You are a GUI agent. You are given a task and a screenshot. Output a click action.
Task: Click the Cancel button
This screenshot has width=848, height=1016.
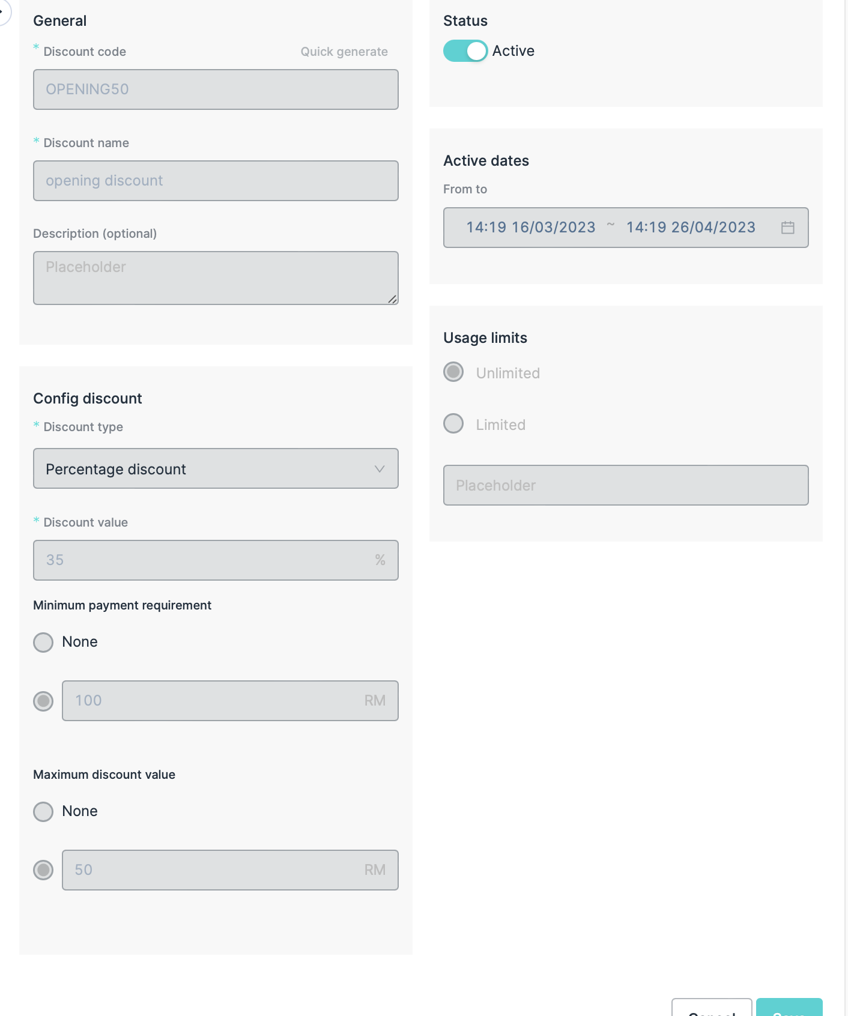click(x=712, y=1010)
